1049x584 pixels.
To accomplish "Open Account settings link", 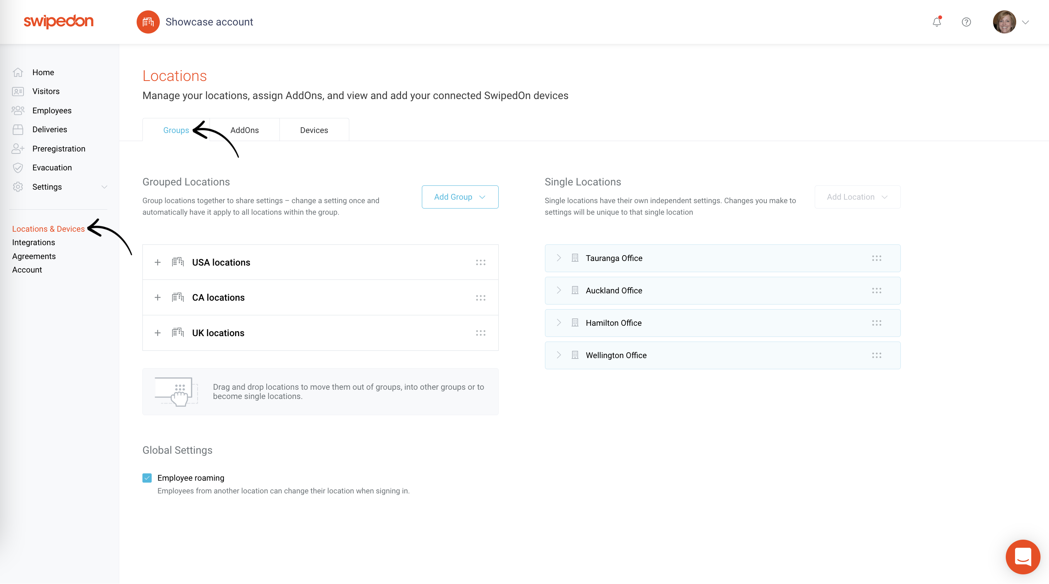I will click(x=27, y=270).
